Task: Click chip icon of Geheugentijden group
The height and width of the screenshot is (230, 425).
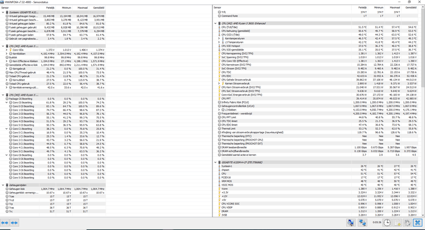Action: pos(7,185)
